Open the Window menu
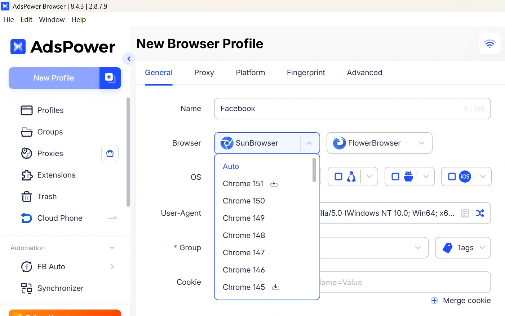The width and height of the screenshot is (505, 316). pyautogui.click(x=52, y=19)
